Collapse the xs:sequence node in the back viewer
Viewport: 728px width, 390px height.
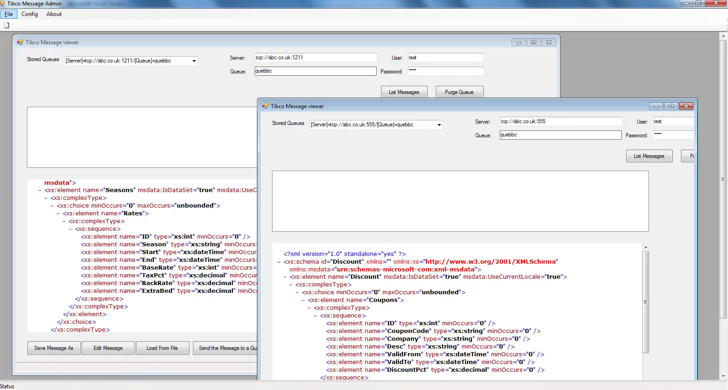tap(70, 229)
